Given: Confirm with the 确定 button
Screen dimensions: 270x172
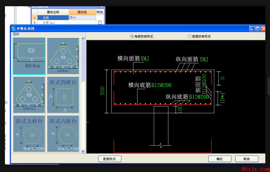Looking at the screenshot, I should [x=219, y=159].
